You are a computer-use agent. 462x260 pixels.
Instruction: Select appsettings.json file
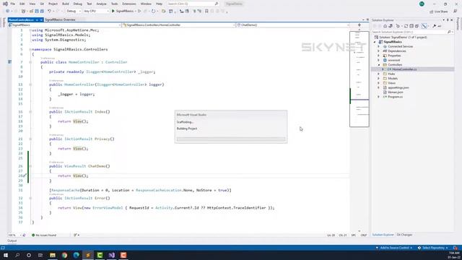[x=398, y=87]
